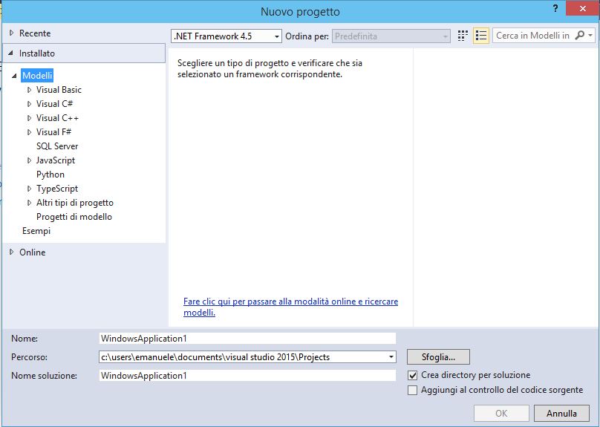This screenshot has width=600, height=427.
Task: Select Python templates
Action: click(x=50, y=175)
